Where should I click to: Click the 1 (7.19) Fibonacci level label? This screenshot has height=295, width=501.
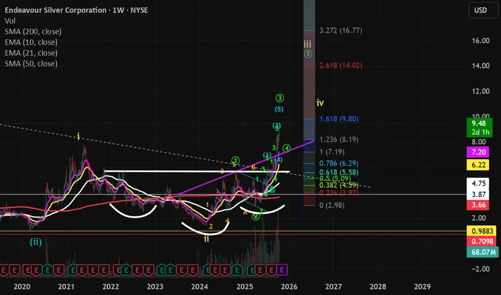332,152
